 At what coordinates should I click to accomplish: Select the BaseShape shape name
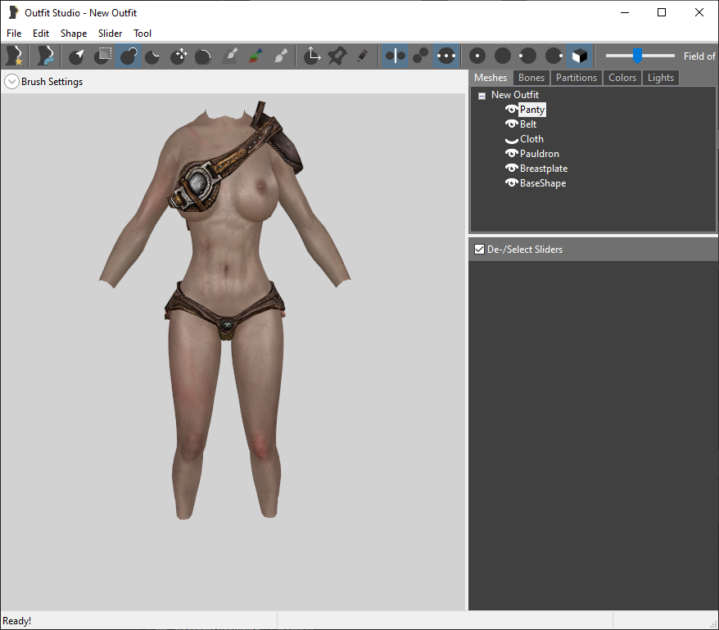(543, 182)
